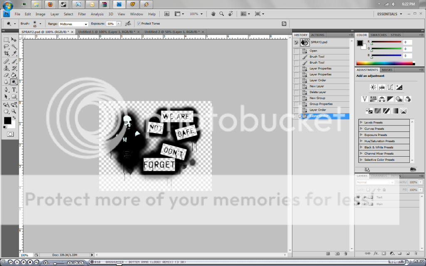
Task: Open the Range dropdown set to Midtones
Action: 74,24
